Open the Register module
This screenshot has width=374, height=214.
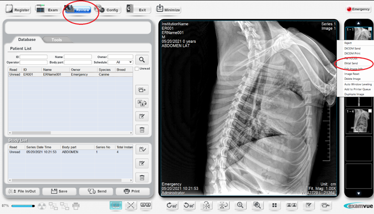(x=18, y=9)
